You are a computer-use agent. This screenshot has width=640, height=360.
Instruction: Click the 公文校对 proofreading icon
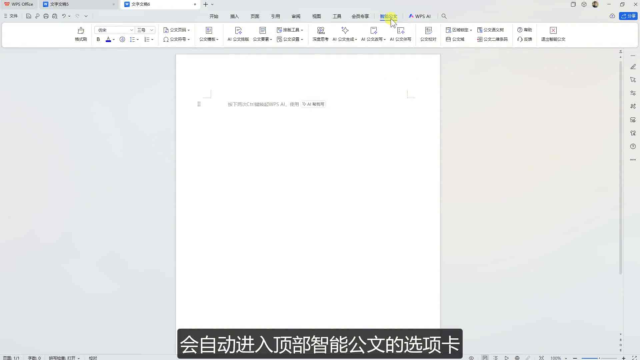428,31
